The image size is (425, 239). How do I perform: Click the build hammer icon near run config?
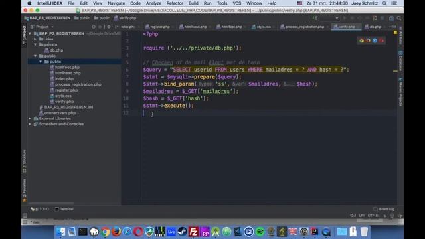pos(315,18)
